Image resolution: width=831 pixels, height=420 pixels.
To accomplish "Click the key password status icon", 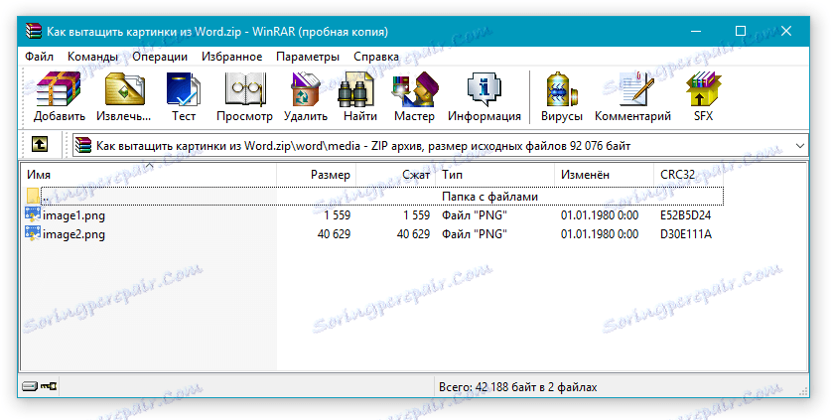I will click(49, 386).
